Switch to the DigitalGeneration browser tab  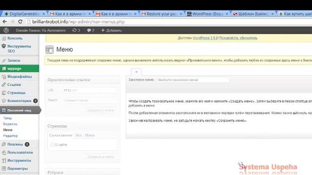point(24,14)
